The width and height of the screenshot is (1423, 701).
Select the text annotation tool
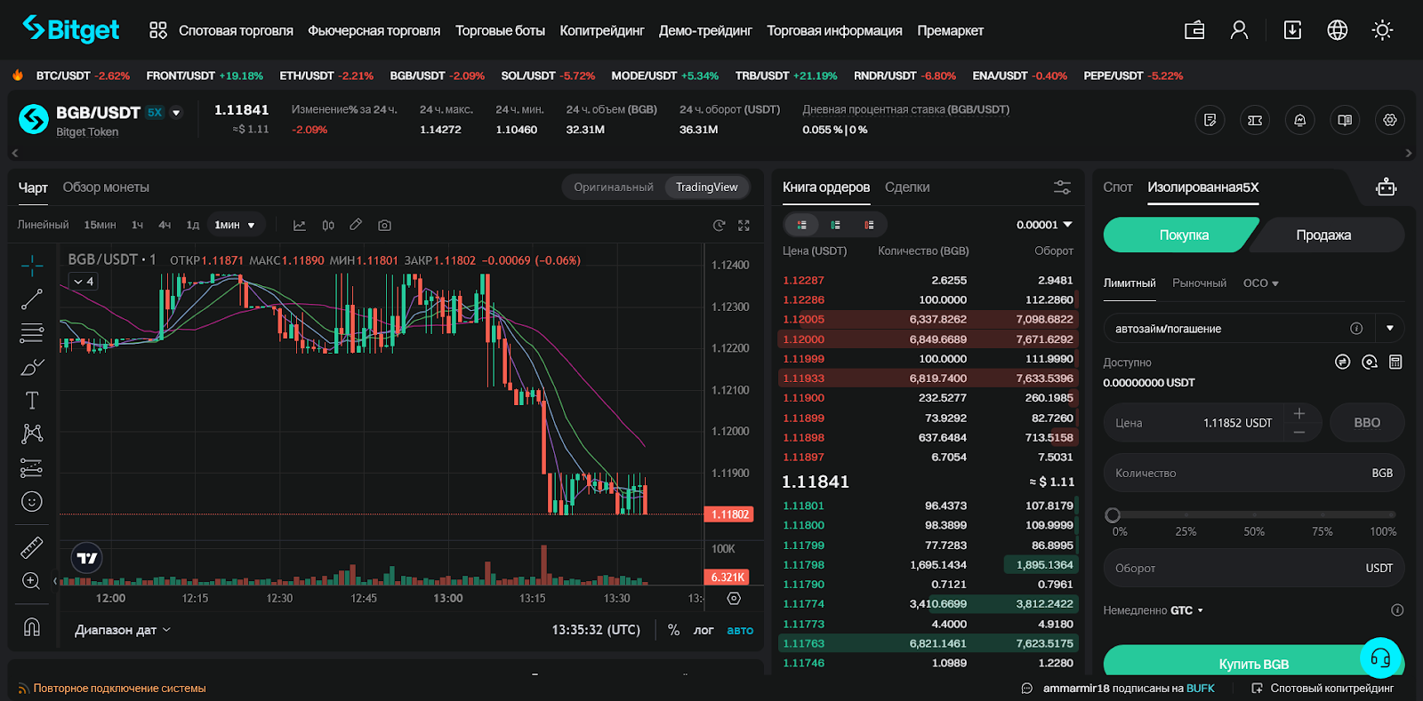[x=32, y=401]
